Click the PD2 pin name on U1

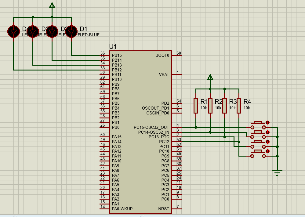[x=165, y=103]
